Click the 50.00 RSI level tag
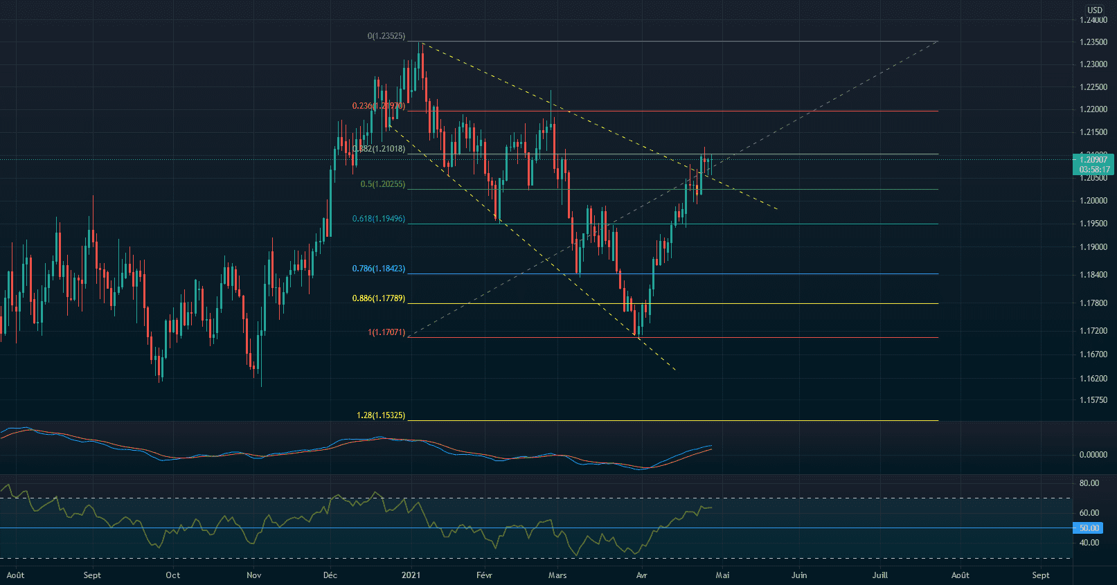This screenshot has height=585, width=1117. point(1089,528)
